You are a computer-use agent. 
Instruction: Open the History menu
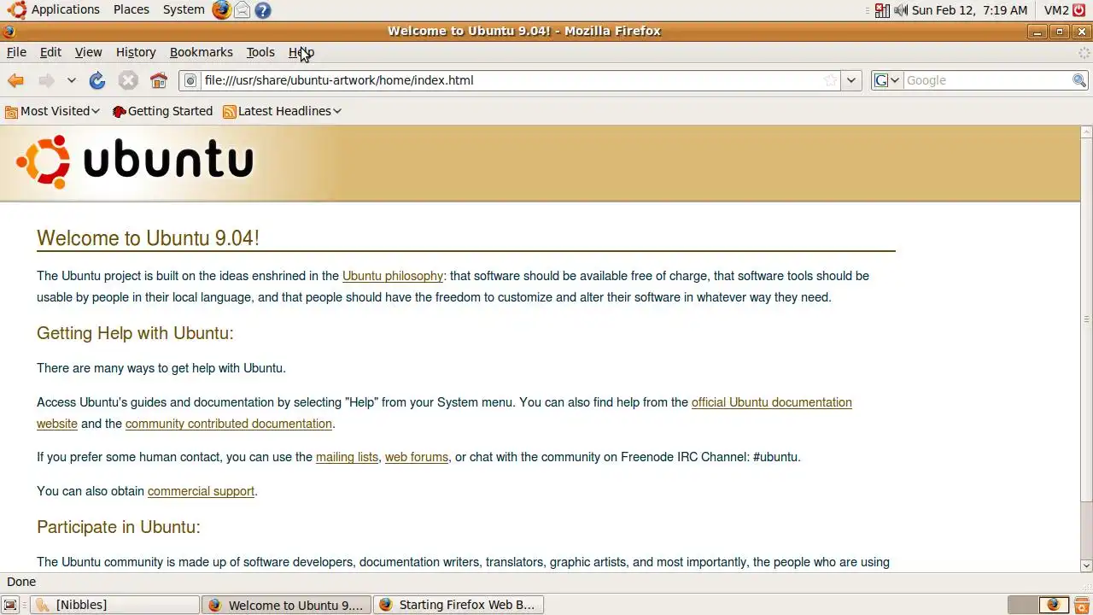[x=136, y=52]
